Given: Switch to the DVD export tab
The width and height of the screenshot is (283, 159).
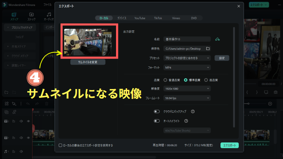Looking at the screenshot, I should (194, 18).
